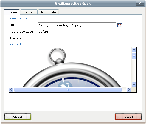146x124 pixels.
Task: Select the Pokročilé tab
Action: [49, 12]
